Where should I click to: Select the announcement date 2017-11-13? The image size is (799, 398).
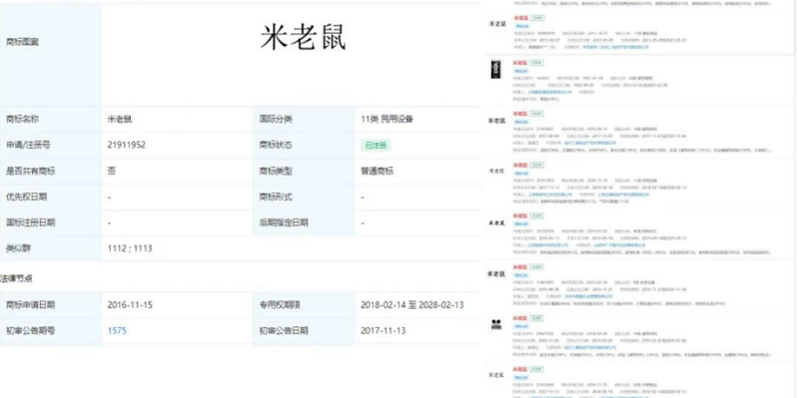[384, 331]
